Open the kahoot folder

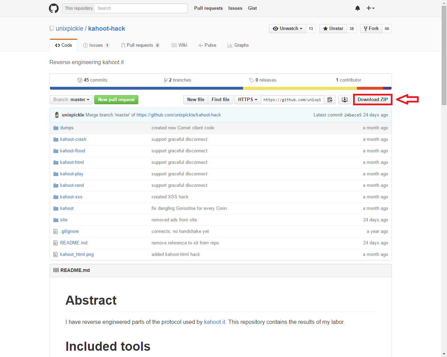pyautogui.click(x=67, y=208)
